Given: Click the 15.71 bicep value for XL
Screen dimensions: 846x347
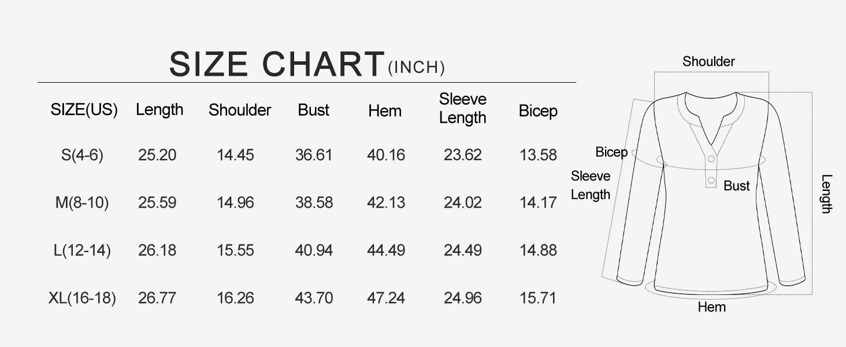Looking at the screenshot, I should (x=537, y=298).
